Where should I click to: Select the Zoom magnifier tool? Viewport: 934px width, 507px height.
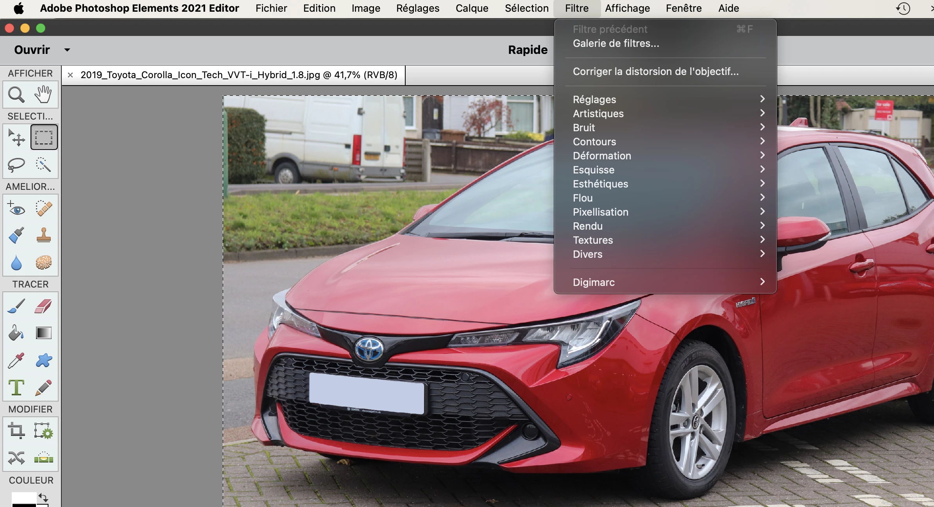[x=16, y=95]
